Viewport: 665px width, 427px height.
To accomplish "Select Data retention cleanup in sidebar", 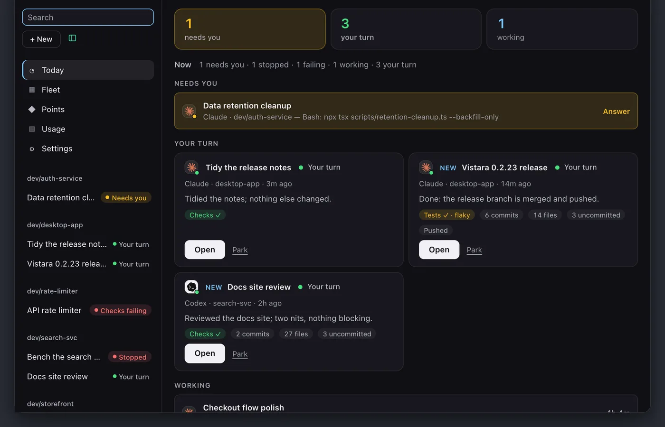I will [88, 198].
